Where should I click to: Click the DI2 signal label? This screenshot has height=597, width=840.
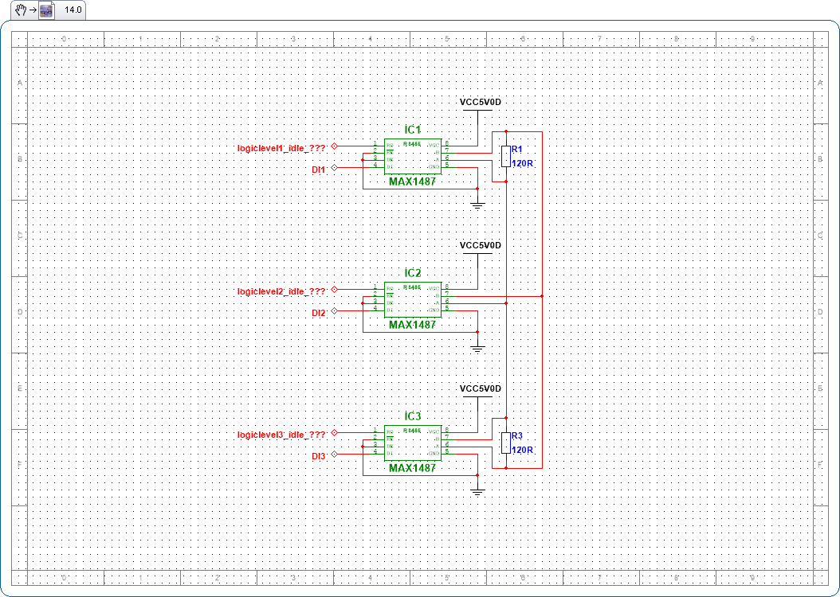[x=319, y=313]
